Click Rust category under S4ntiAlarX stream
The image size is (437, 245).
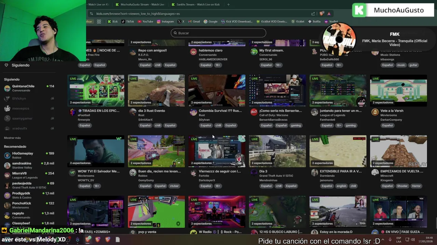[141, 115]
